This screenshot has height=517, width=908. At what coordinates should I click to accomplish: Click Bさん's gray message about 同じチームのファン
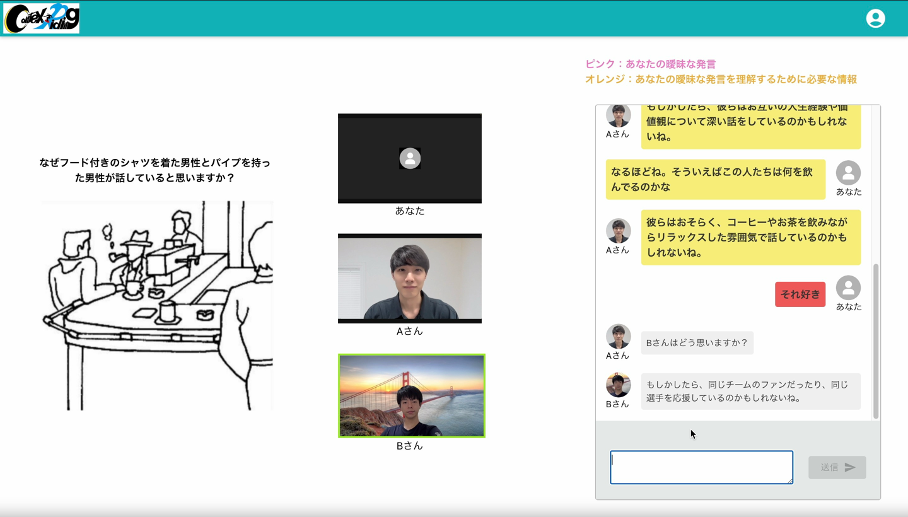(x=750, y=392)
